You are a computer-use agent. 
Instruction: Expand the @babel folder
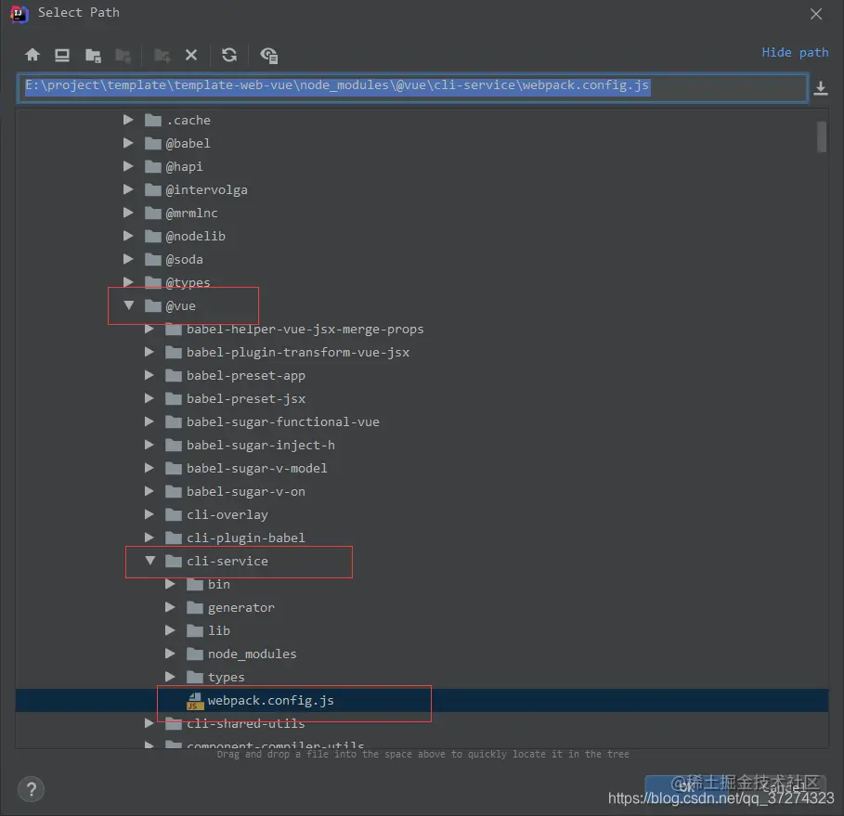[x=128, y=143]
